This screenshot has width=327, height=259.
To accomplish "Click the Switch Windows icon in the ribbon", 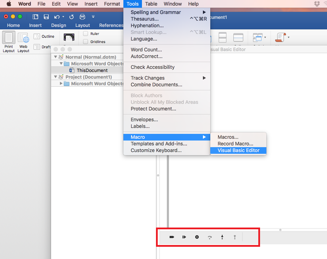I will point(258,37).
